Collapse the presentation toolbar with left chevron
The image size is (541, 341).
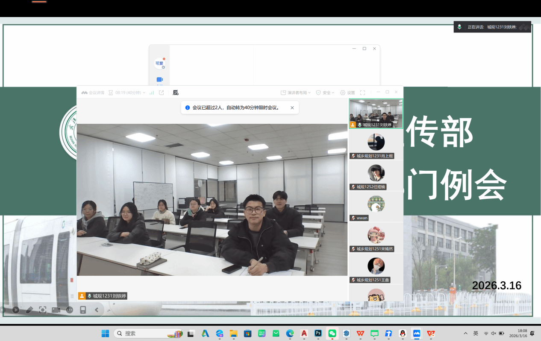[97, 310]
